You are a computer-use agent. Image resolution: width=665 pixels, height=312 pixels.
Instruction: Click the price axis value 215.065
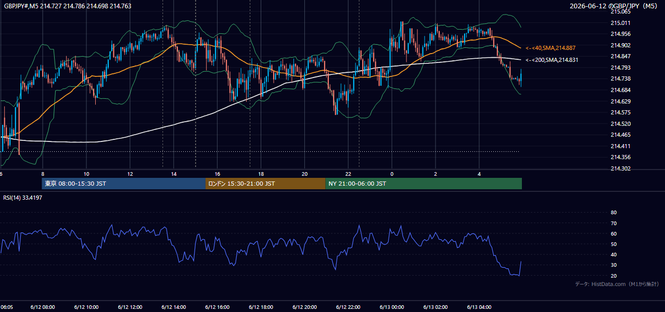(620, 11)
